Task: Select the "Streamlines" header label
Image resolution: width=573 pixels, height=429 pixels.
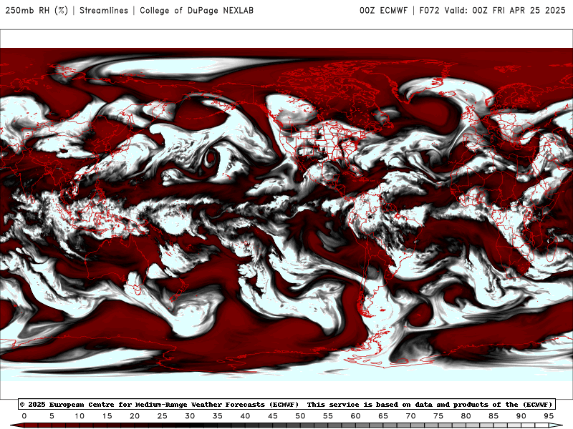Action: point(104,10)
